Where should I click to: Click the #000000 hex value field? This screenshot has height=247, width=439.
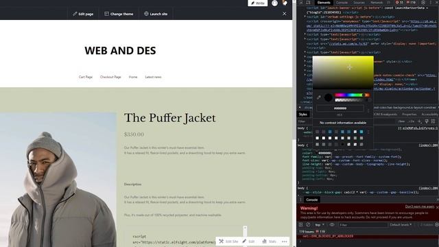340,108
